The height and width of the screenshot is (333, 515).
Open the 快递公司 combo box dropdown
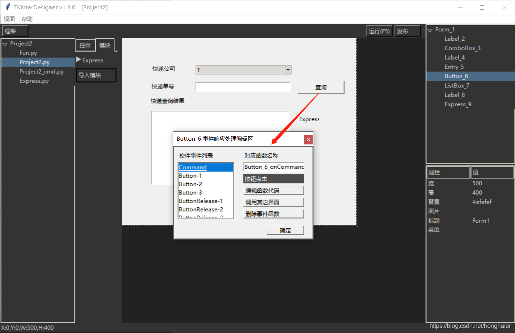[288, 70]
